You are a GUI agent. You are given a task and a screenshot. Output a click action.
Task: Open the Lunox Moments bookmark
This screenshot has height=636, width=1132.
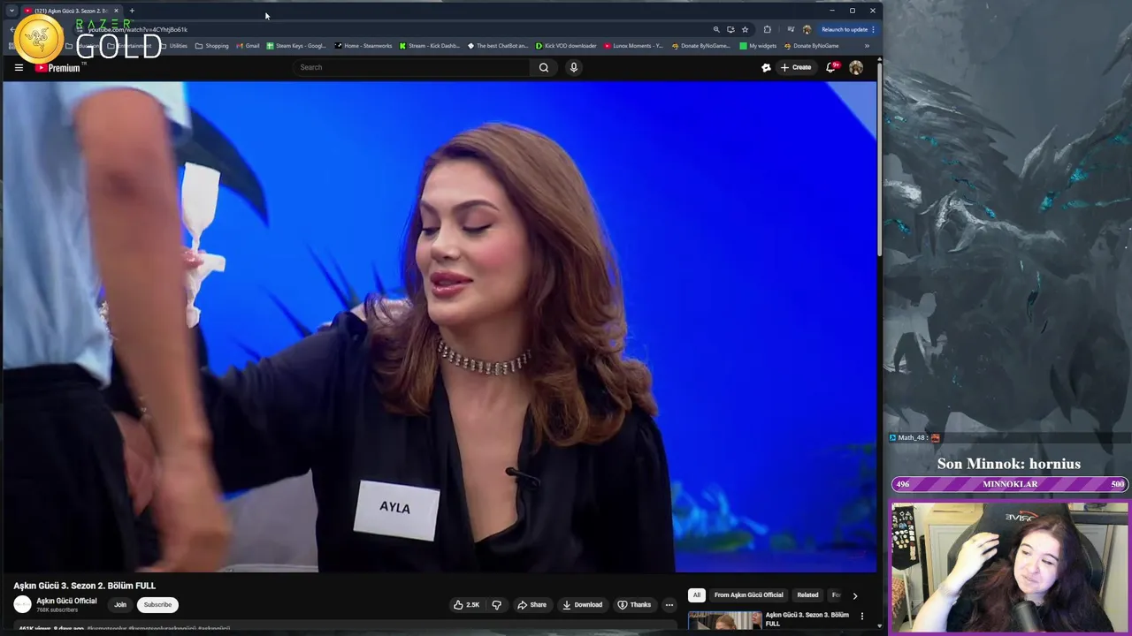pyautogui.click(x=633, y=46)
